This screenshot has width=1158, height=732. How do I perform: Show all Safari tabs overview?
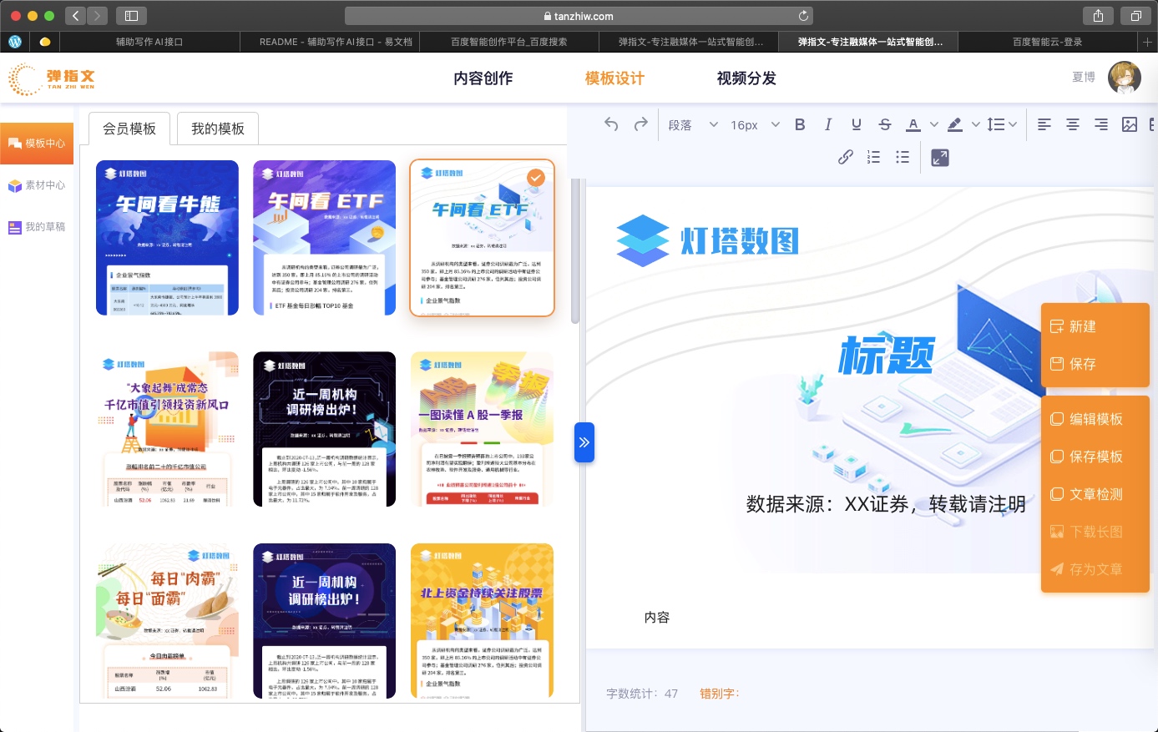coord(1135,16)
